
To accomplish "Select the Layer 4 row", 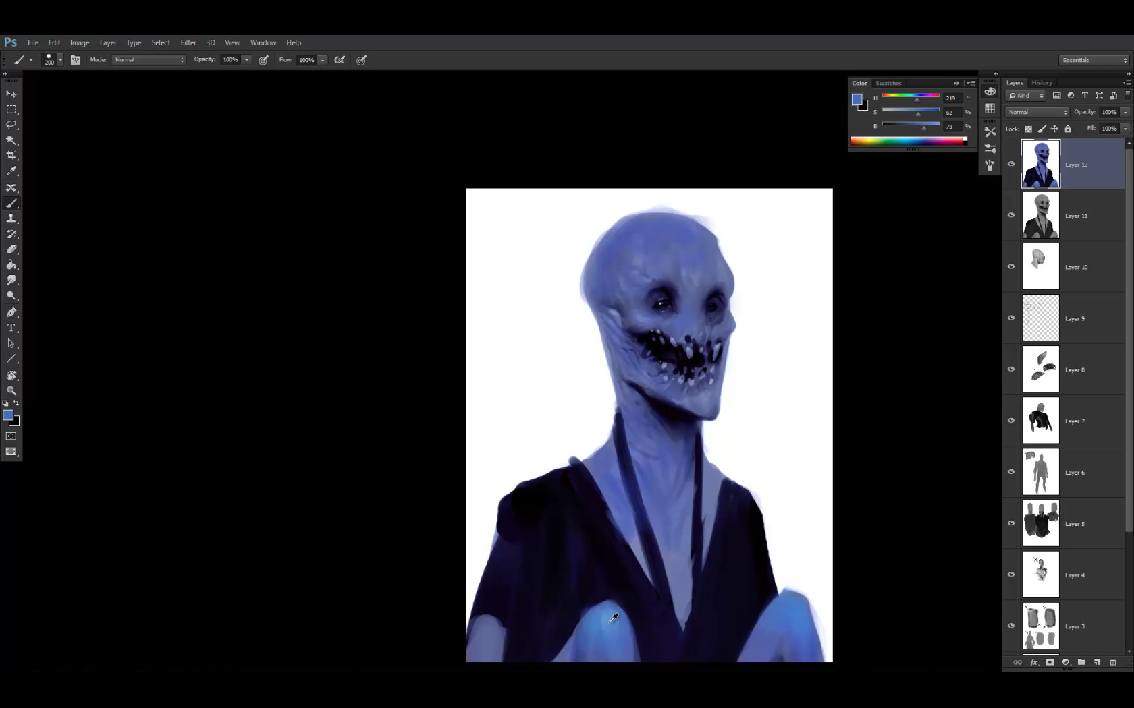I will pyautogui.click(x=1064, y=574).
